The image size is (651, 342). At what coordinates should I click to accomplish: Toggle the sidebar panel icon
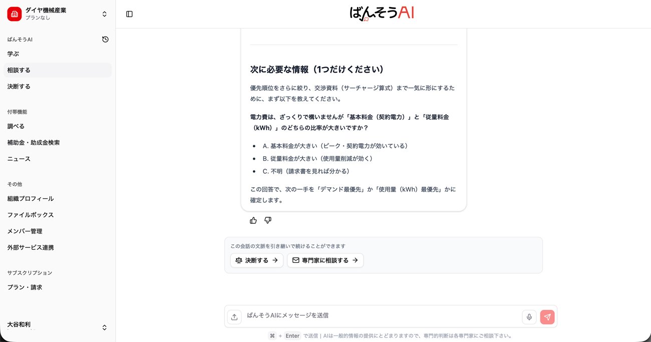click(x=129, y=14)
